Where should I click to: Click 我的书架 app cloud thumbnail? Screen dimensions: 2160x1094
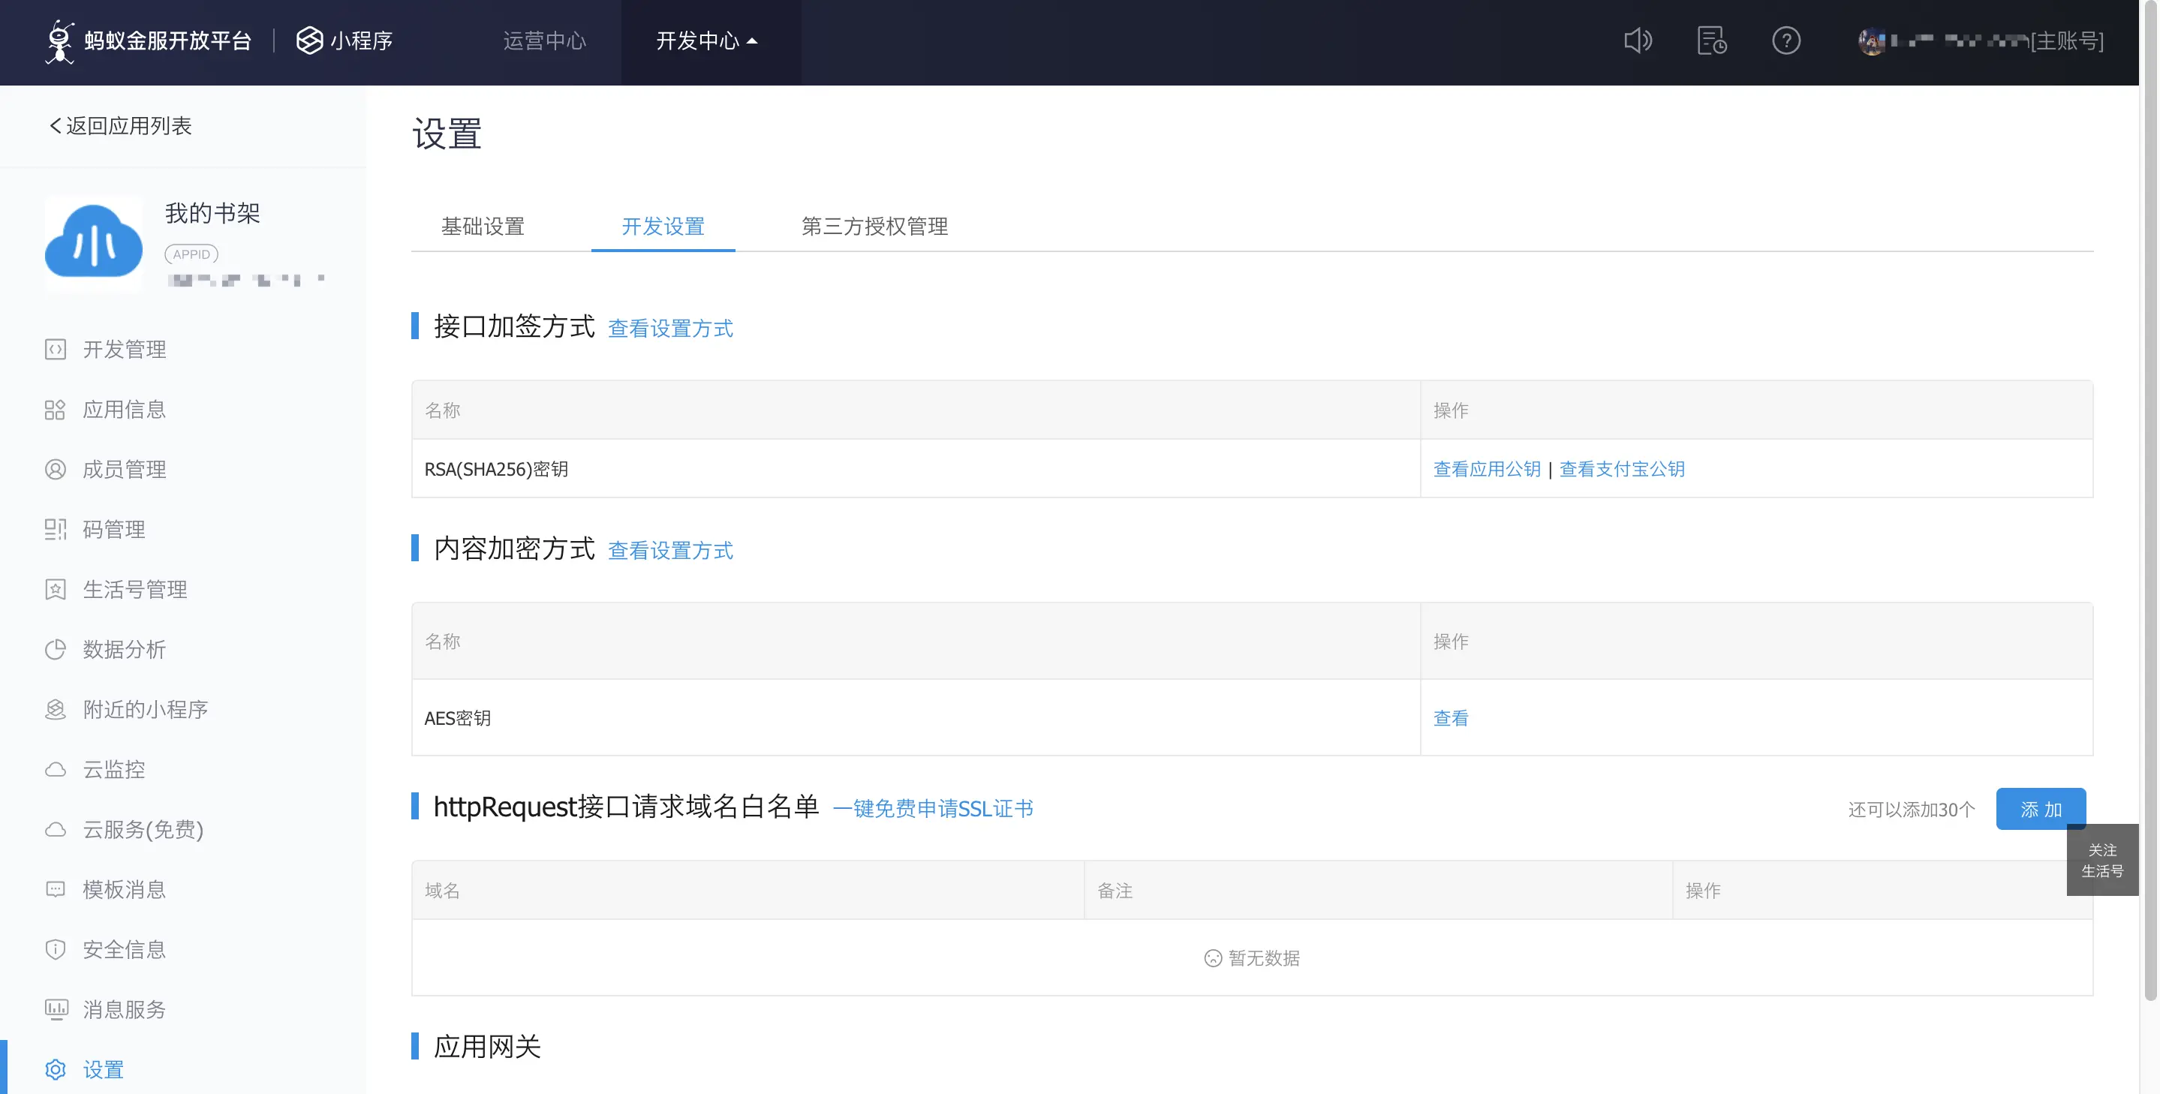[x=94, y=243]
